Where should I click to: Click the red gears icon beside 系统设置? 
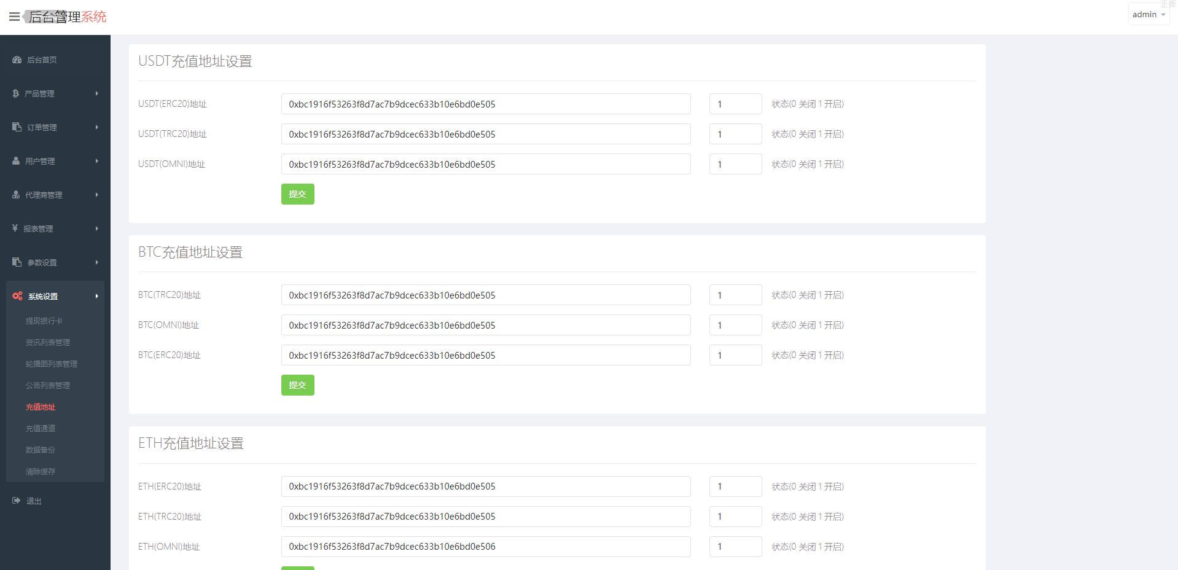(17, 295)
